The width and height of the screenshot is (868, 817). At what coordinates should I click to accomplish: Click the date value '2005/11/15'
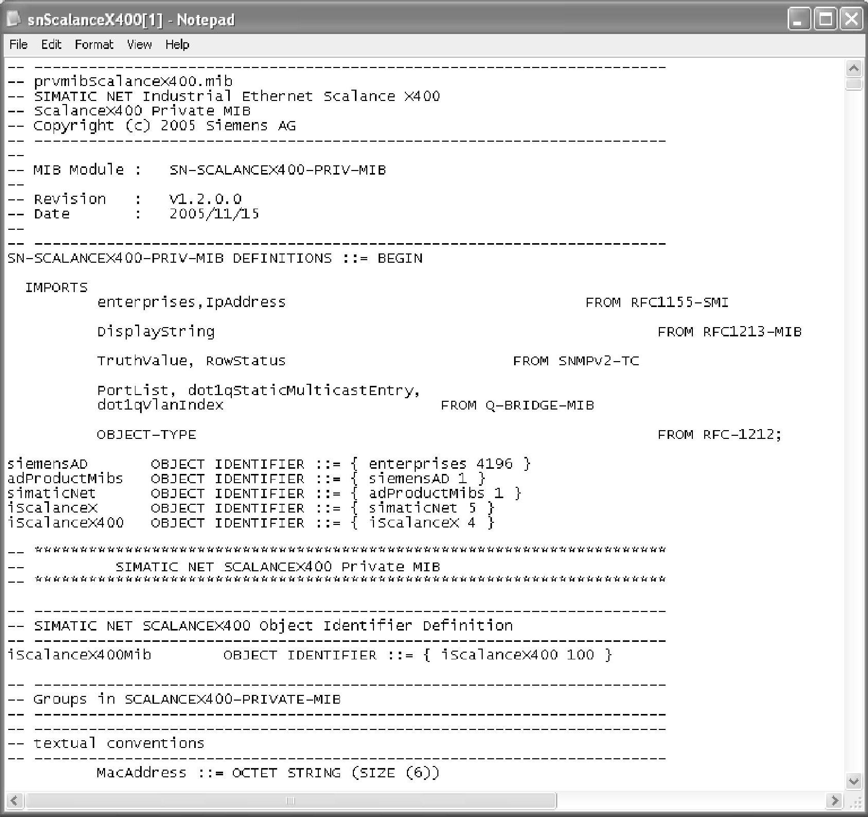point(214,214)
